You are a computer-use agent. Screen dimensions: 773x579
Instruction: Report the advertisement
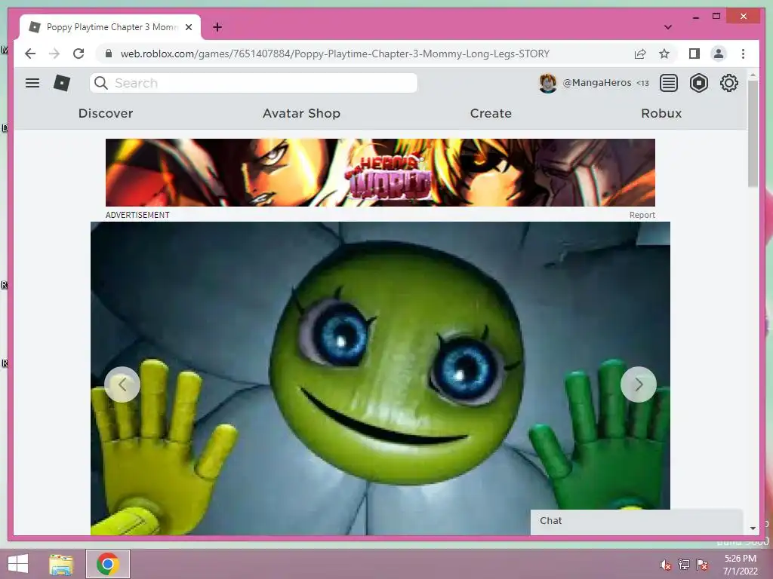642,215
